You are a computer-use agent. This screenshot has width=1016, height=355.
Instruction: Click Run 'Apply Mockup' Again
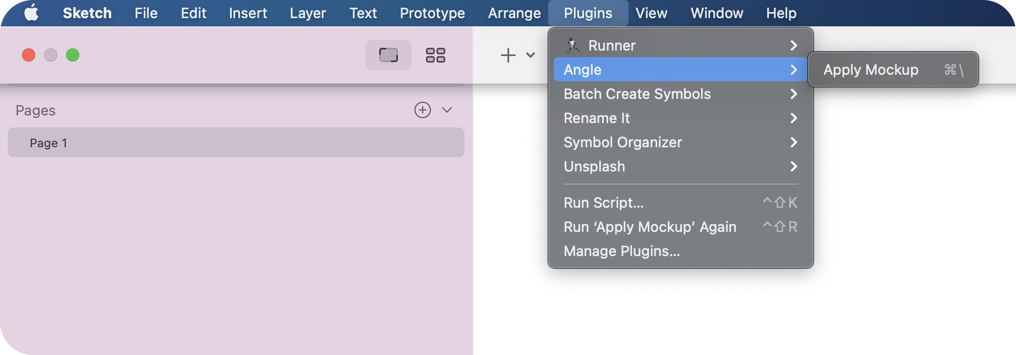(x=650, y=227)
